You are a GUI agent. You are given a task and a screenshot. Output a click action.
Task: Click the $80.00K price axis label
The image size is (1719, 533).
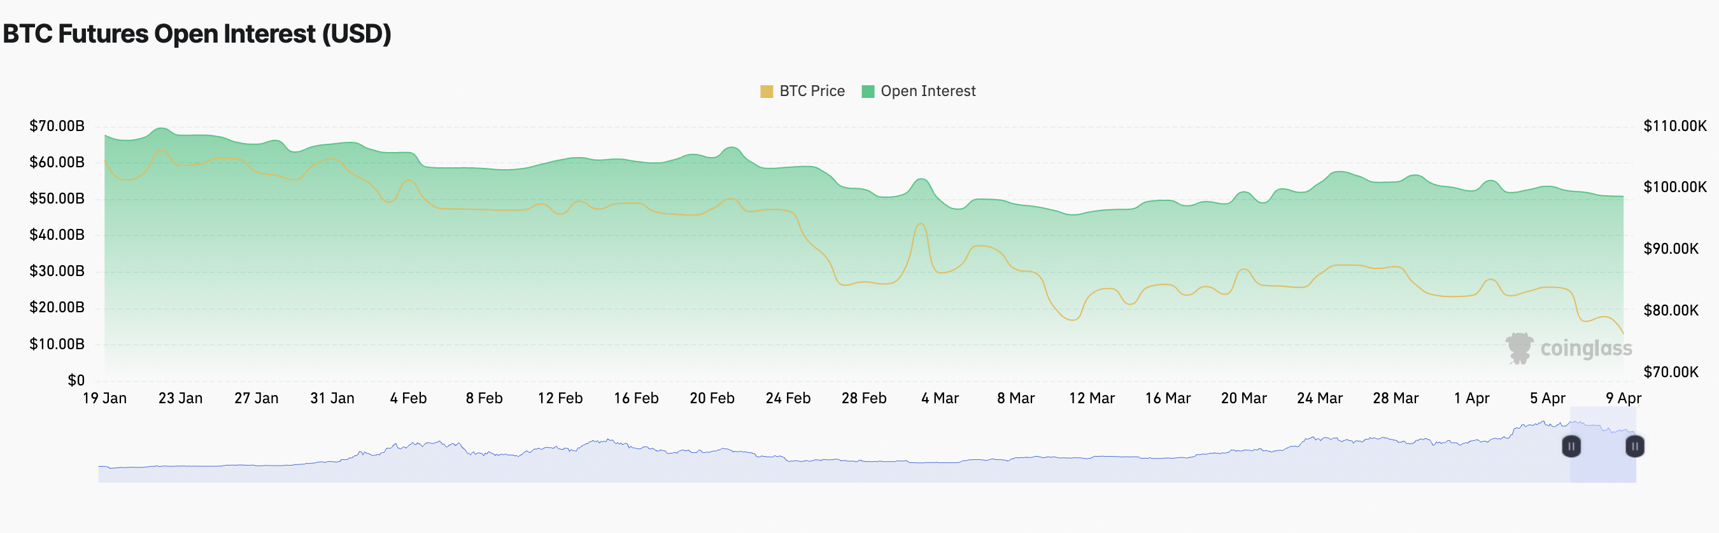pyautogui.click(x=1670, y=310)
